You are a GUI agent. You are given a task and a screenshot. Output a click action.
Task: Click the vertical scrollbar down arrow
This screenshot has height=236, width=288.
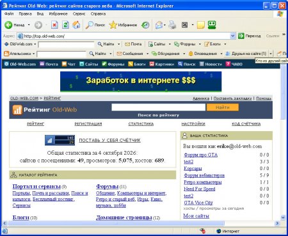point(283,217)
